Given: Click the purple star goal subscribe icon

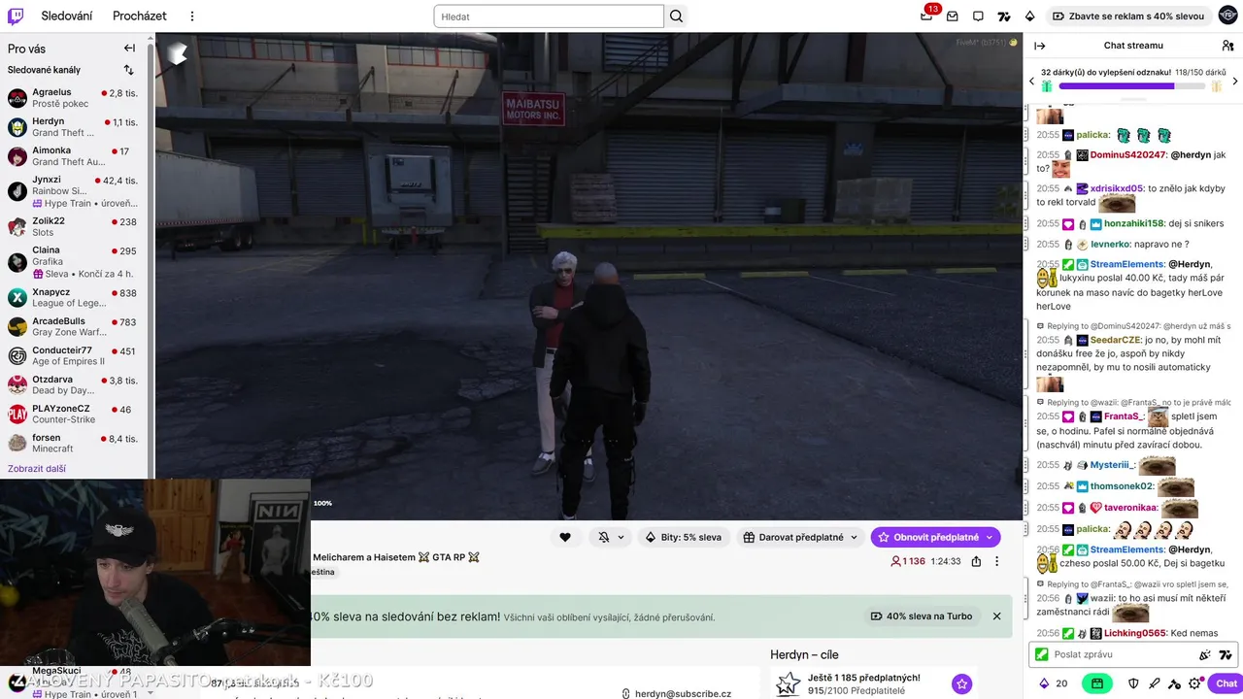Looking at the screenshot, I should (961, 684).
